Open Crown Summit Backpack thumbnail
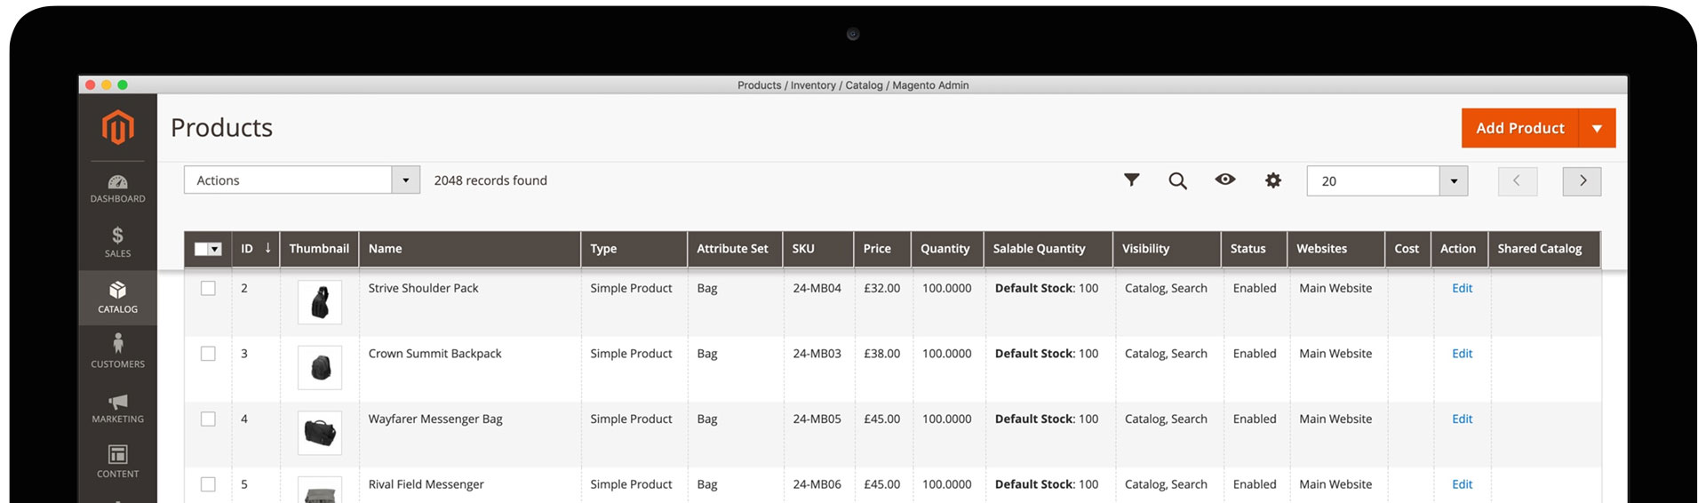This screenshot has height=503, width=1706. [320, 368]
